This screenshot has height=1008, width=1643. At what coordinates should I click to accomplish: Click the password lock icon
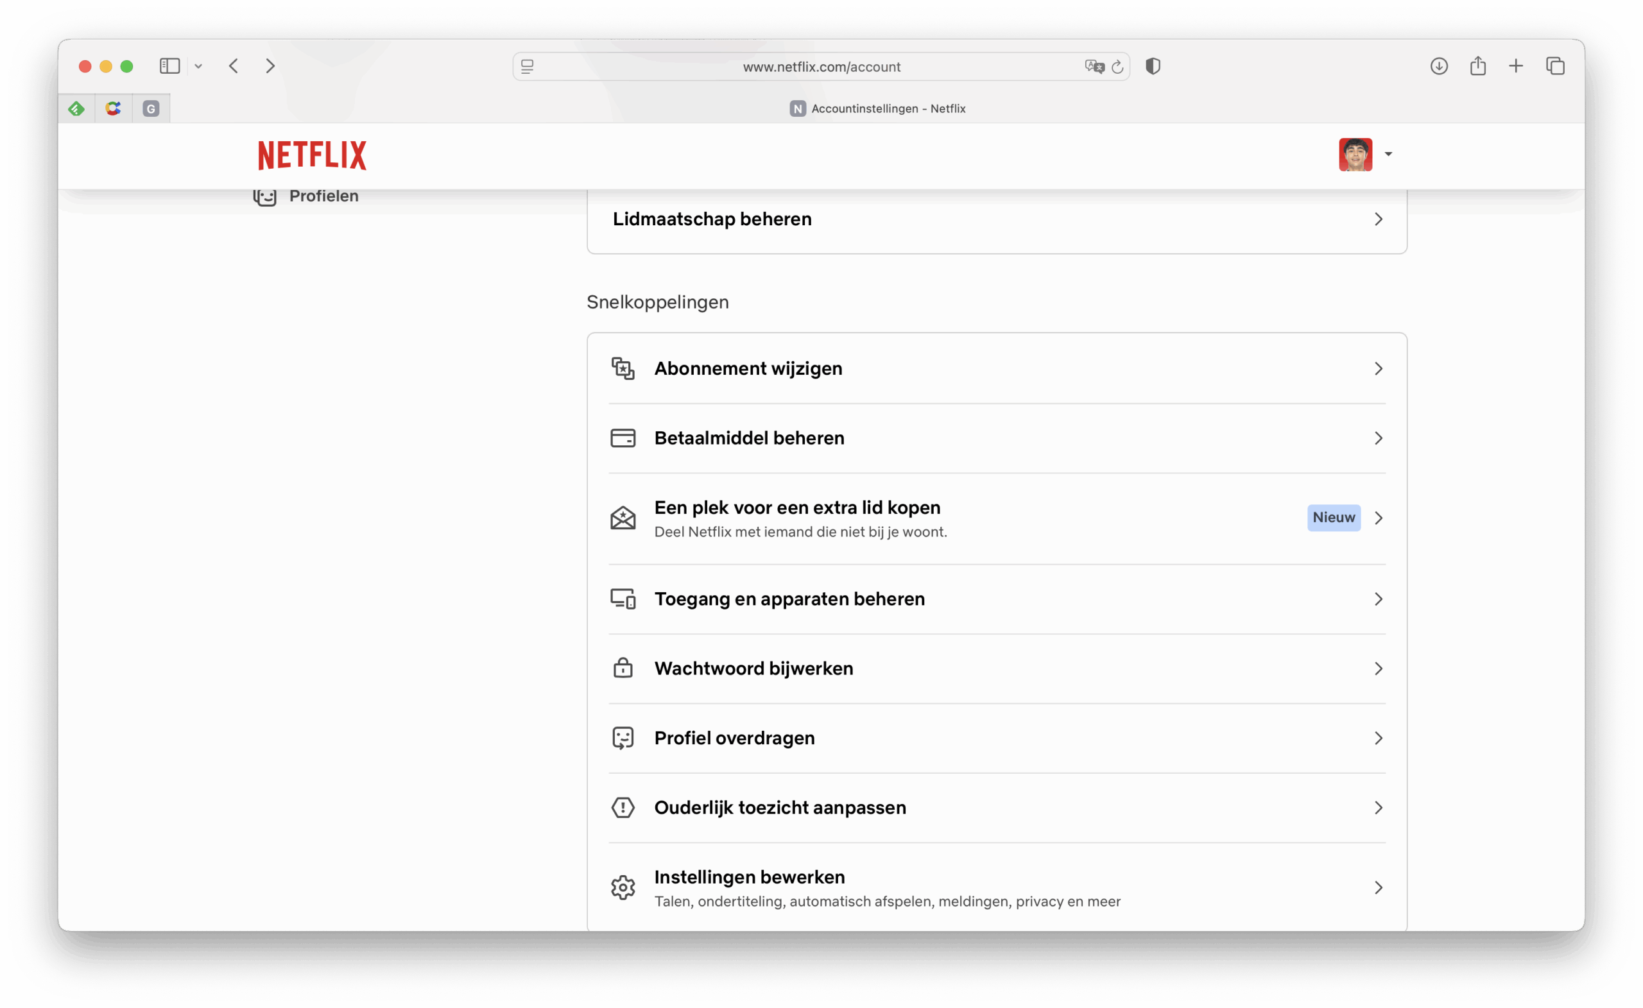click(x=623, y=668)
